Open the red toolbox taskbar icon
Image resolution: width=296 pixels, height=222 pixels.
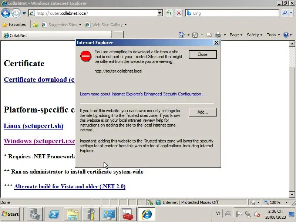(127, 214)
